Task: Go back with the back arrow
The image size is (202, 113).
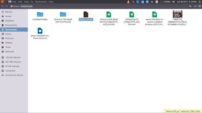Action: 2,6
